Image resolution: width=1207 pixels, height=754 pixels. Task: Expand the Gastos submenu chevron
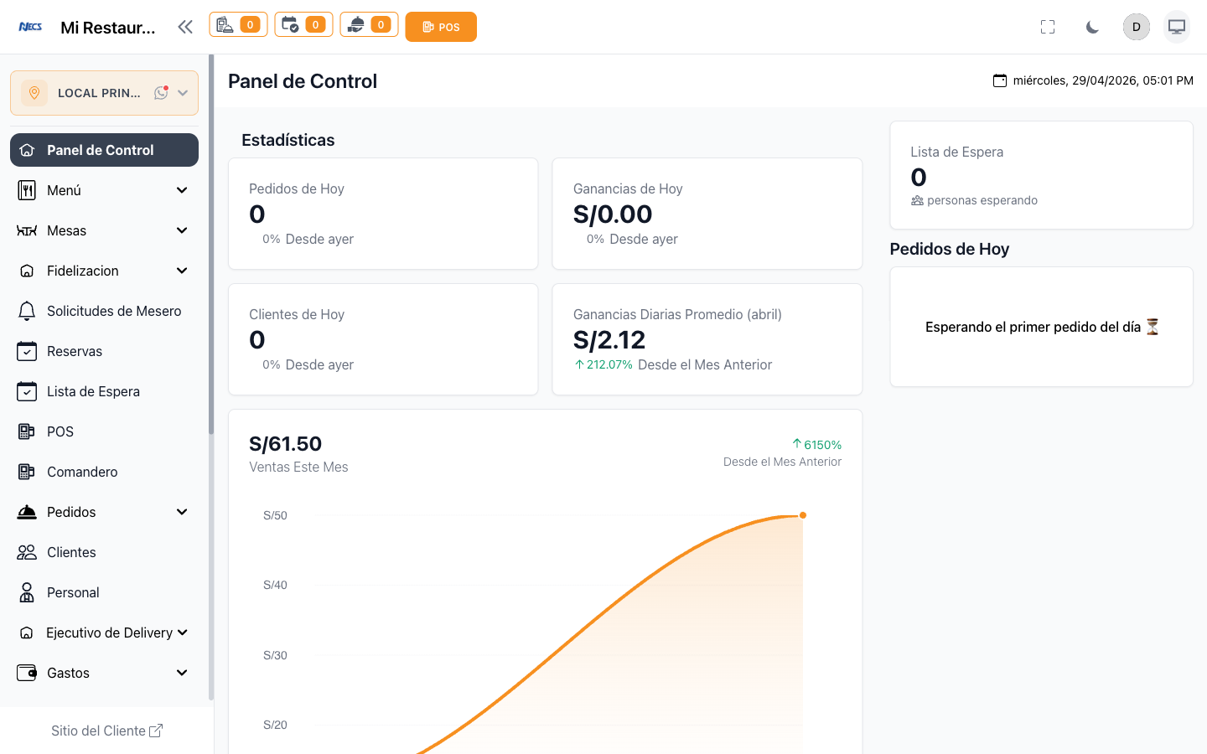pos(182,673)
